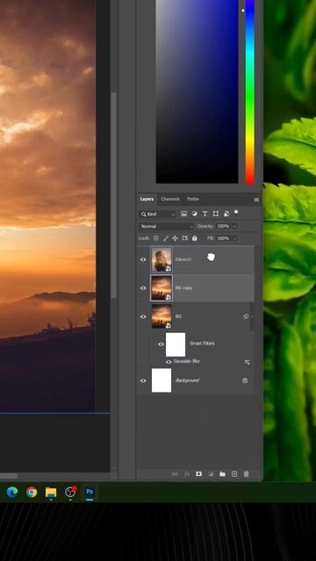
Task: Open Google Chrome from the taskbar
Action: point(32,493)
